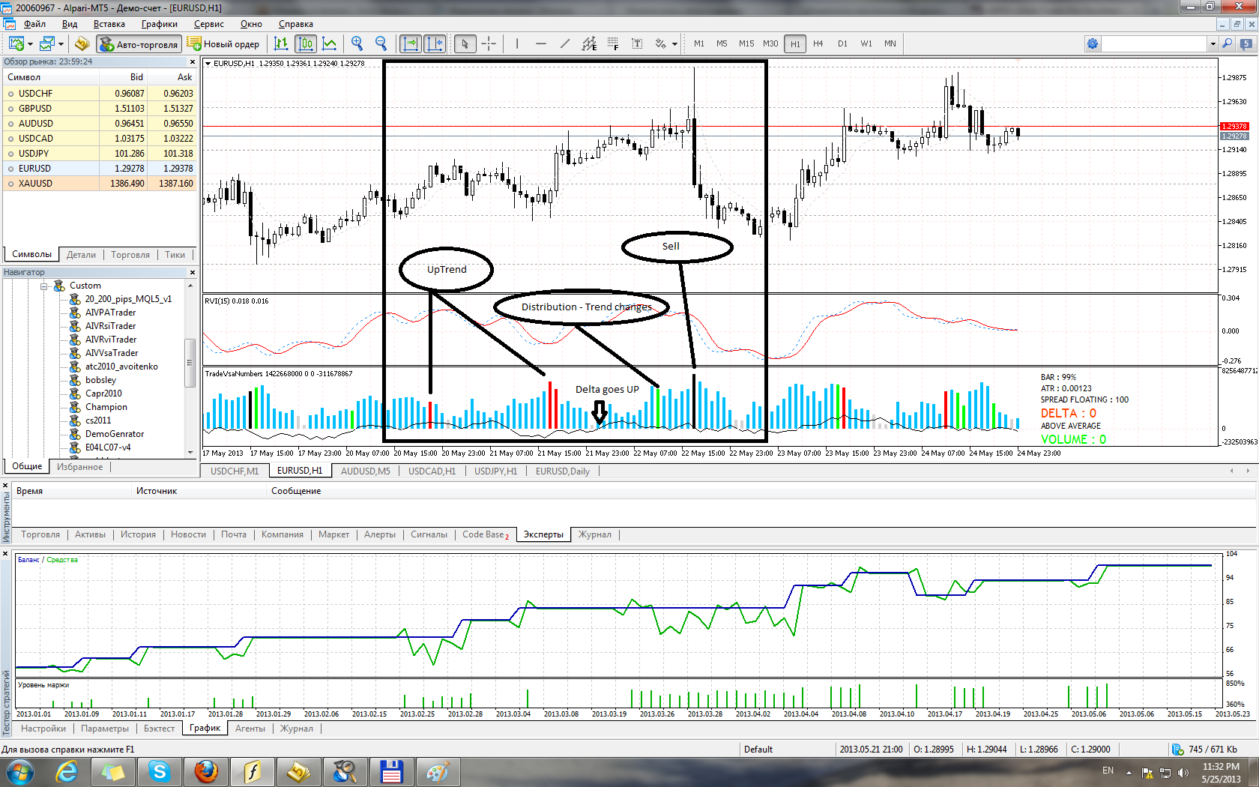
Task: Open the Файл menu
Action: (x=34, y=24)
